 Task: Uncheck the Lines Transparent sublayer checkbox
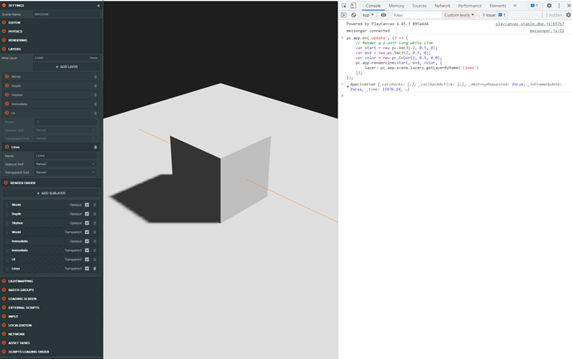coord(87,269)
